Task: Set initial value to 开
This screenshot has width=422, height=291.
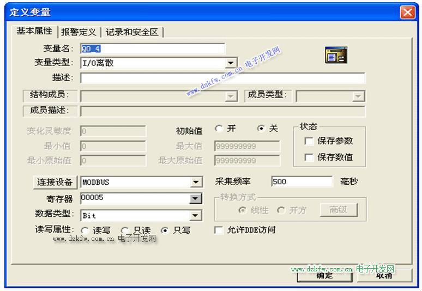Action: (219, 129)
